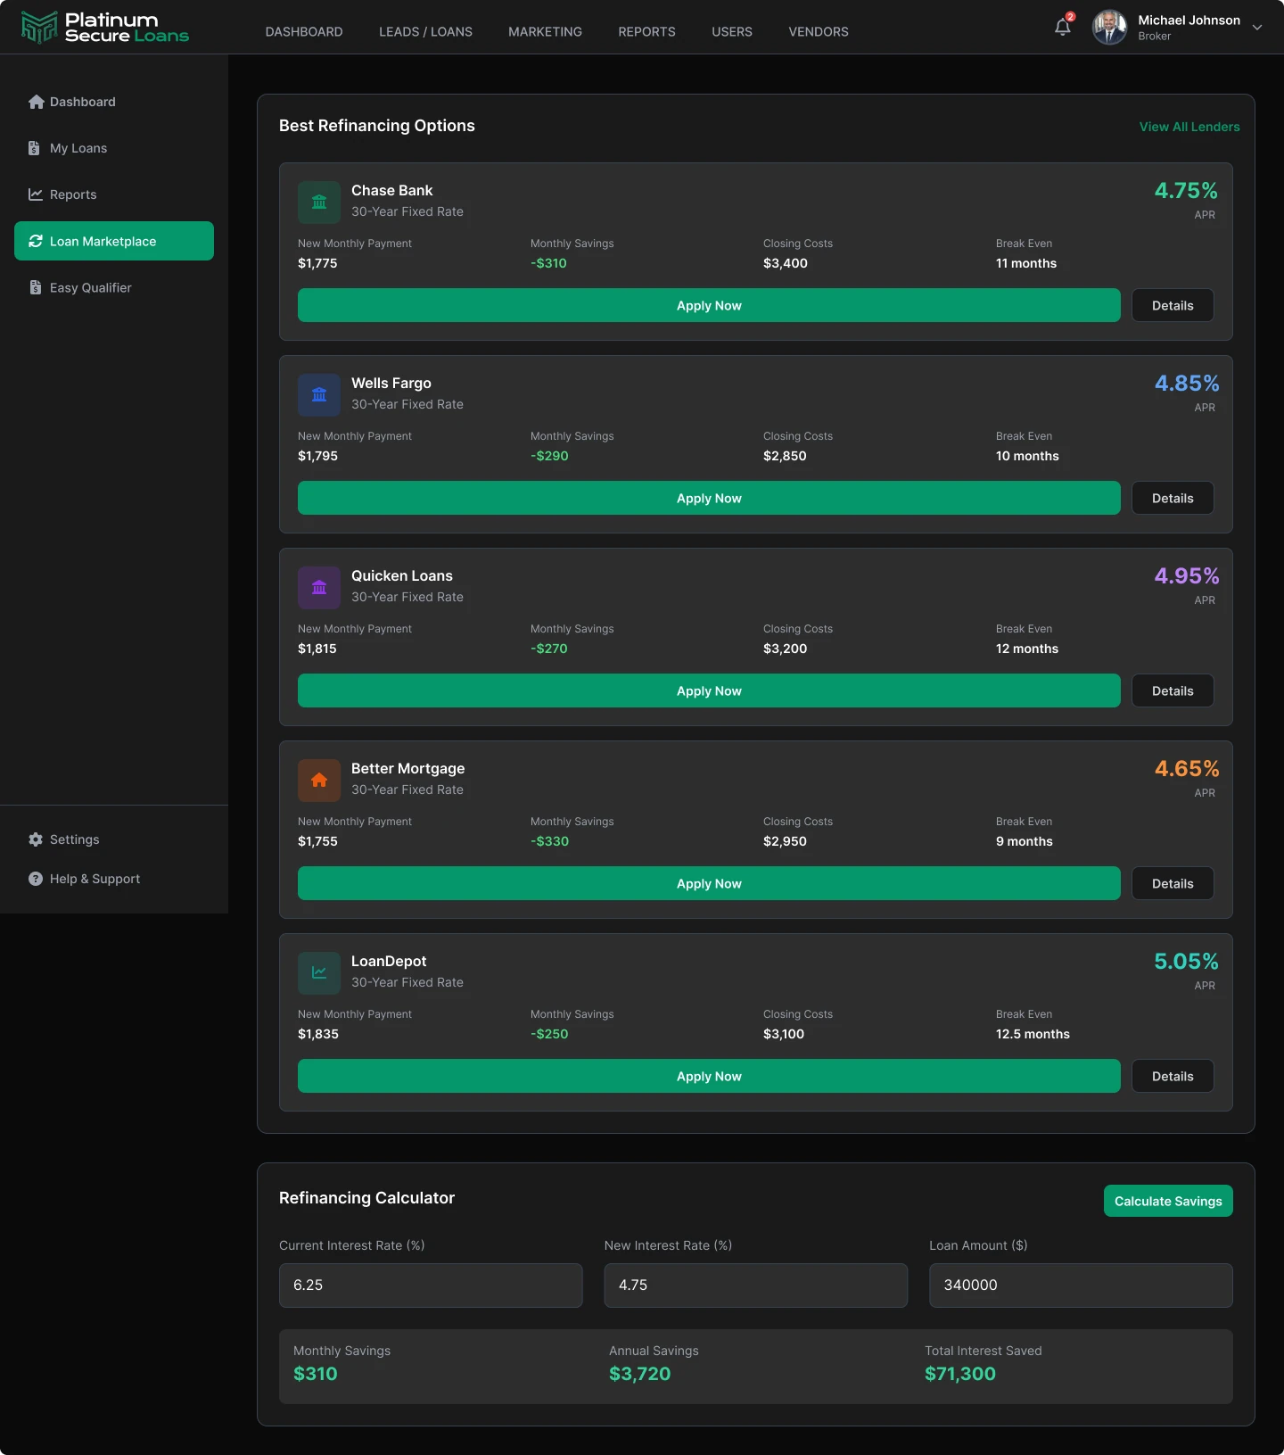Viewport: 1284px width, 1455px height.
Task: Select Easy Qualifier in the sidebar
Action: 114,287
